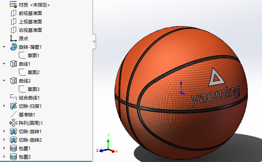Click the 材质 material icon
The height and width of the screenshot is (162, 262).
[x=13, y=4]
